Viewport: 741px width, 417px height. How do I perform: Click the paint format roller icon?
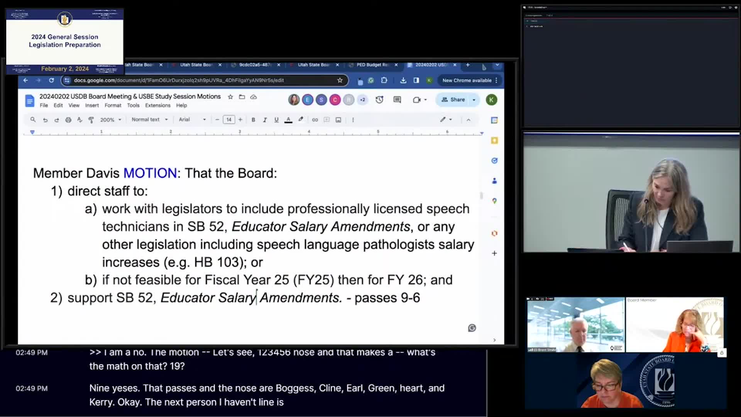[x=91, y=120]
